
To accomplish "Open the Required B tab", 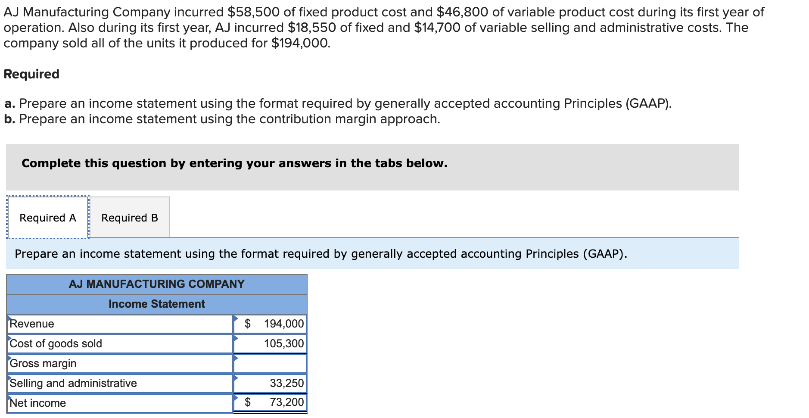I will click(x=129, y=217).
